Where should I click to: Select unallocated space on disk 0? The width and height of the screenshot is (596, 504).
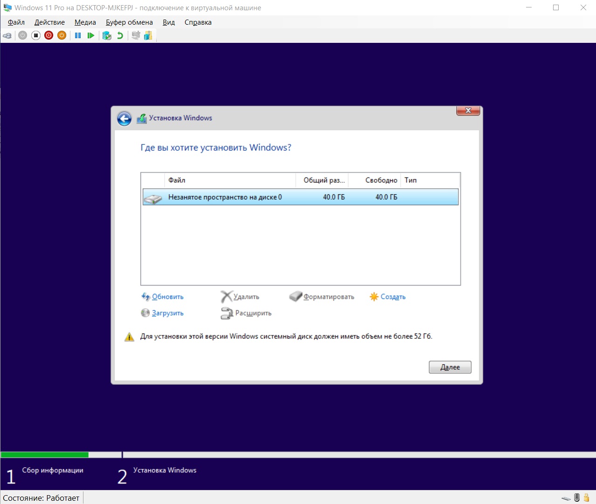pyautogui.click(x=300, y=197)
